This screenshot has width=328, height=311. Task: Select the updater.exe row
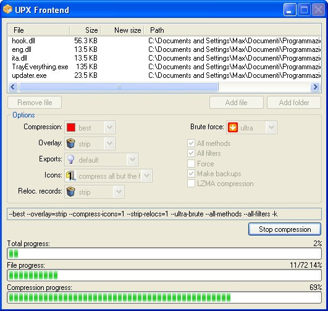(x=164, y=75)
